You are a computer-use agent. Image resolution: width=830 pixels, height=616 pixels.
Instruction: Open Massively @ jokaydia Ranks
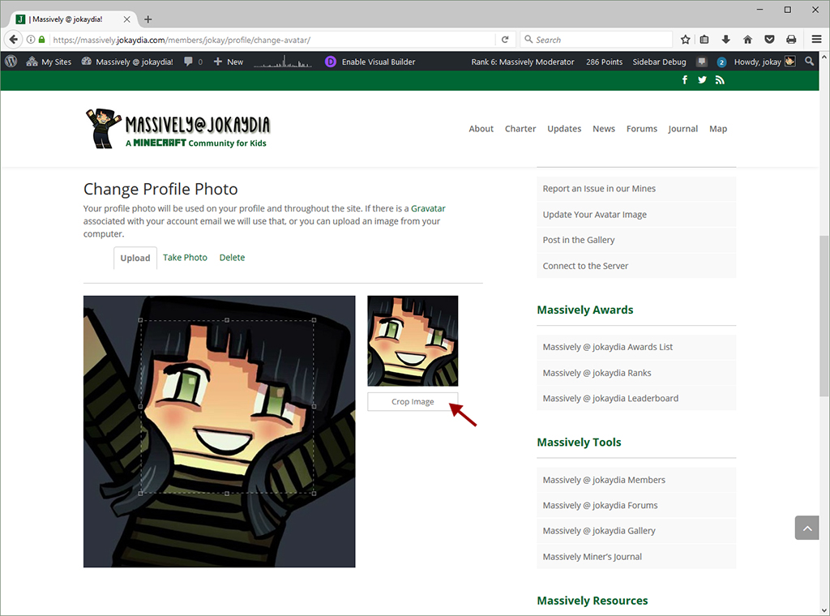point(636,373)
